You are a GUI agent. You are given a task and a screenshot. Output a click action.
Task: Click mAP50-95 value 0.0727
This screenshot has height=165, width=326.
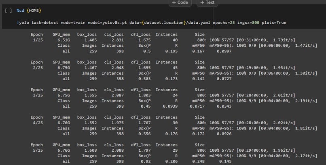(x=224, y=79)
